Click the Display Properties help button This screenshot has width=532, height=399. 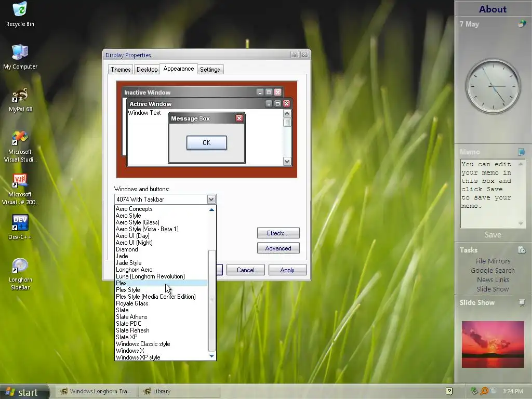295,55
